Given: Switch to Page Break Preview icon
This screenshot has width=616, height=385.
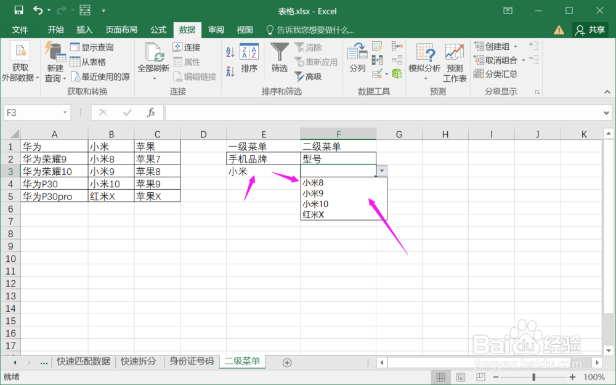Looking at the screenshot, I should [x=480, y=378].
